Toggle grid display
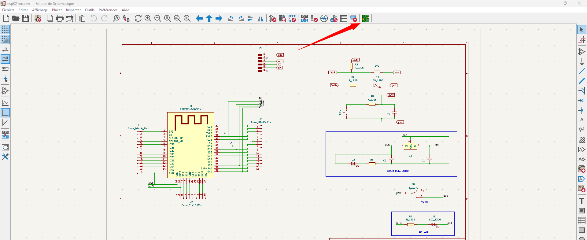 point(5,30)
